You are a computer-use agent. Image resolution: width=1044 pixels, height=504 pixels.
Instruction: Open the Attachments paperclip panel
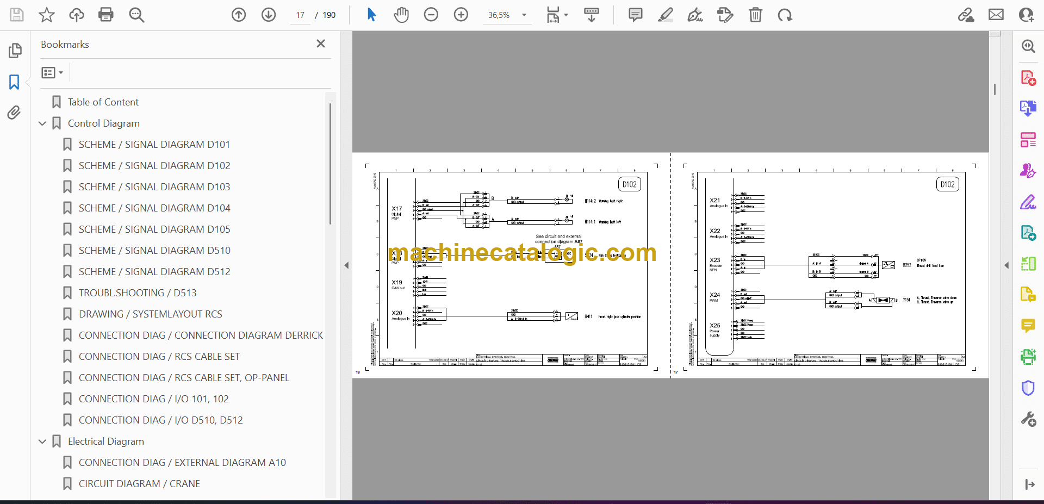coord(14,113)
